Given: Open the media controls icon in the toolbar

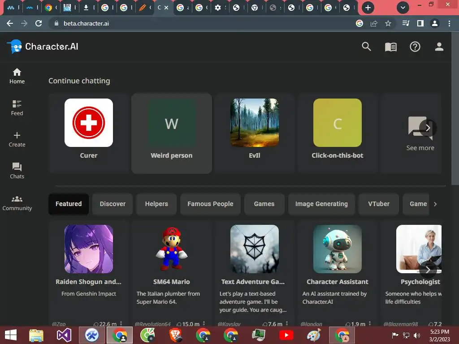Looking at the screenshot, I should (x=406, y=23).
